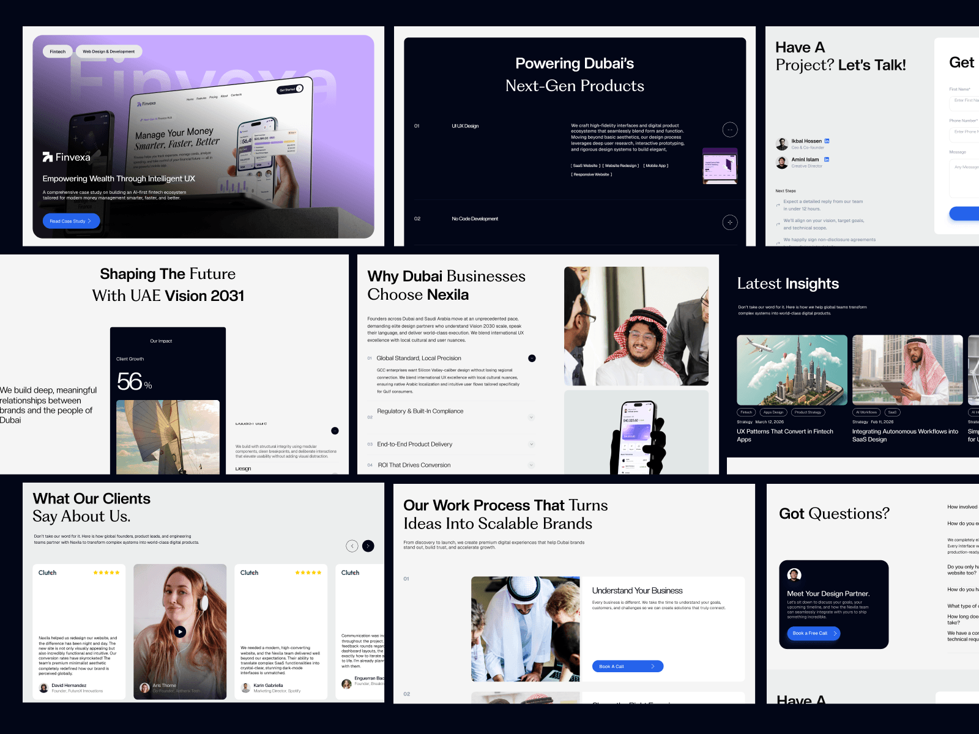The image size is (979, 734).
Task: Click the avatar in Meet Your Design Partner card
Action: [x=794, y=575]
